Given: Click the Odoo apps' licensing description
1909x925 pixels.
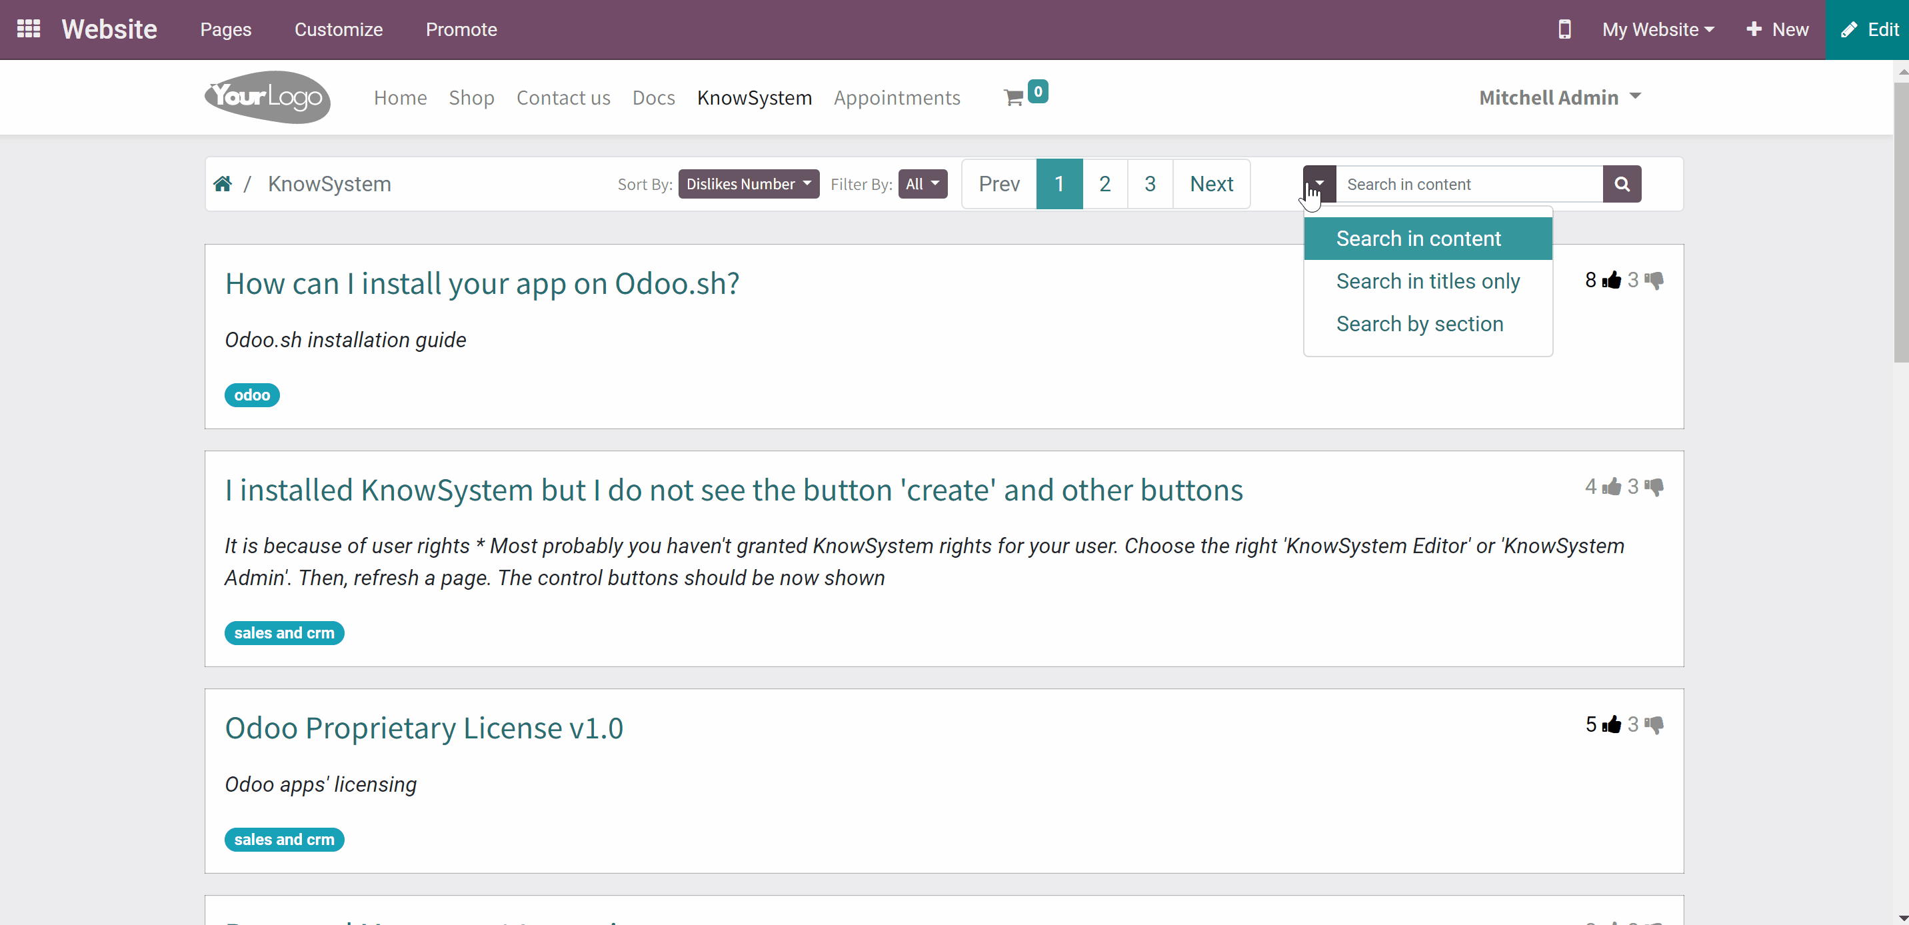Looking at the screenshot, I should (x=321, y=785).
